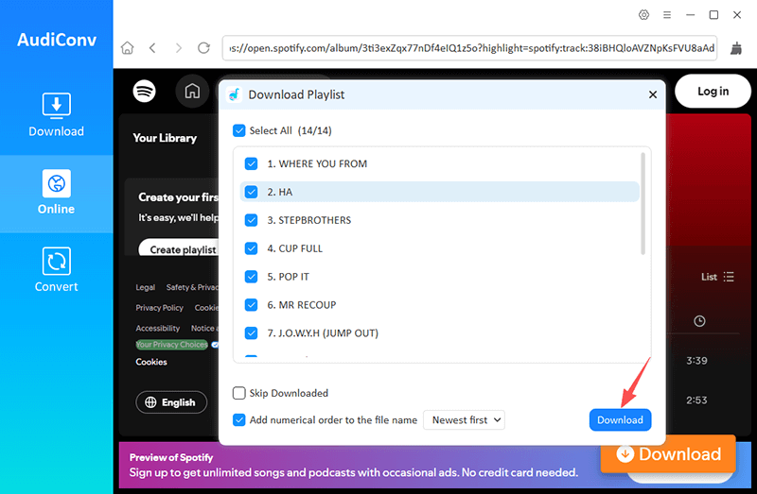Click the address bar URL field

pyautogui.click(x=469, y=48)
